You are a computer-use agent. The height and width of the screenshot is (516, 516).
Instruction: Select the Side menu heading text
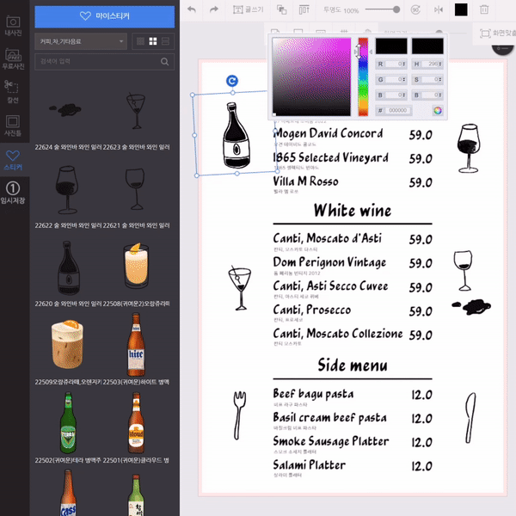[x=353, y=365]
